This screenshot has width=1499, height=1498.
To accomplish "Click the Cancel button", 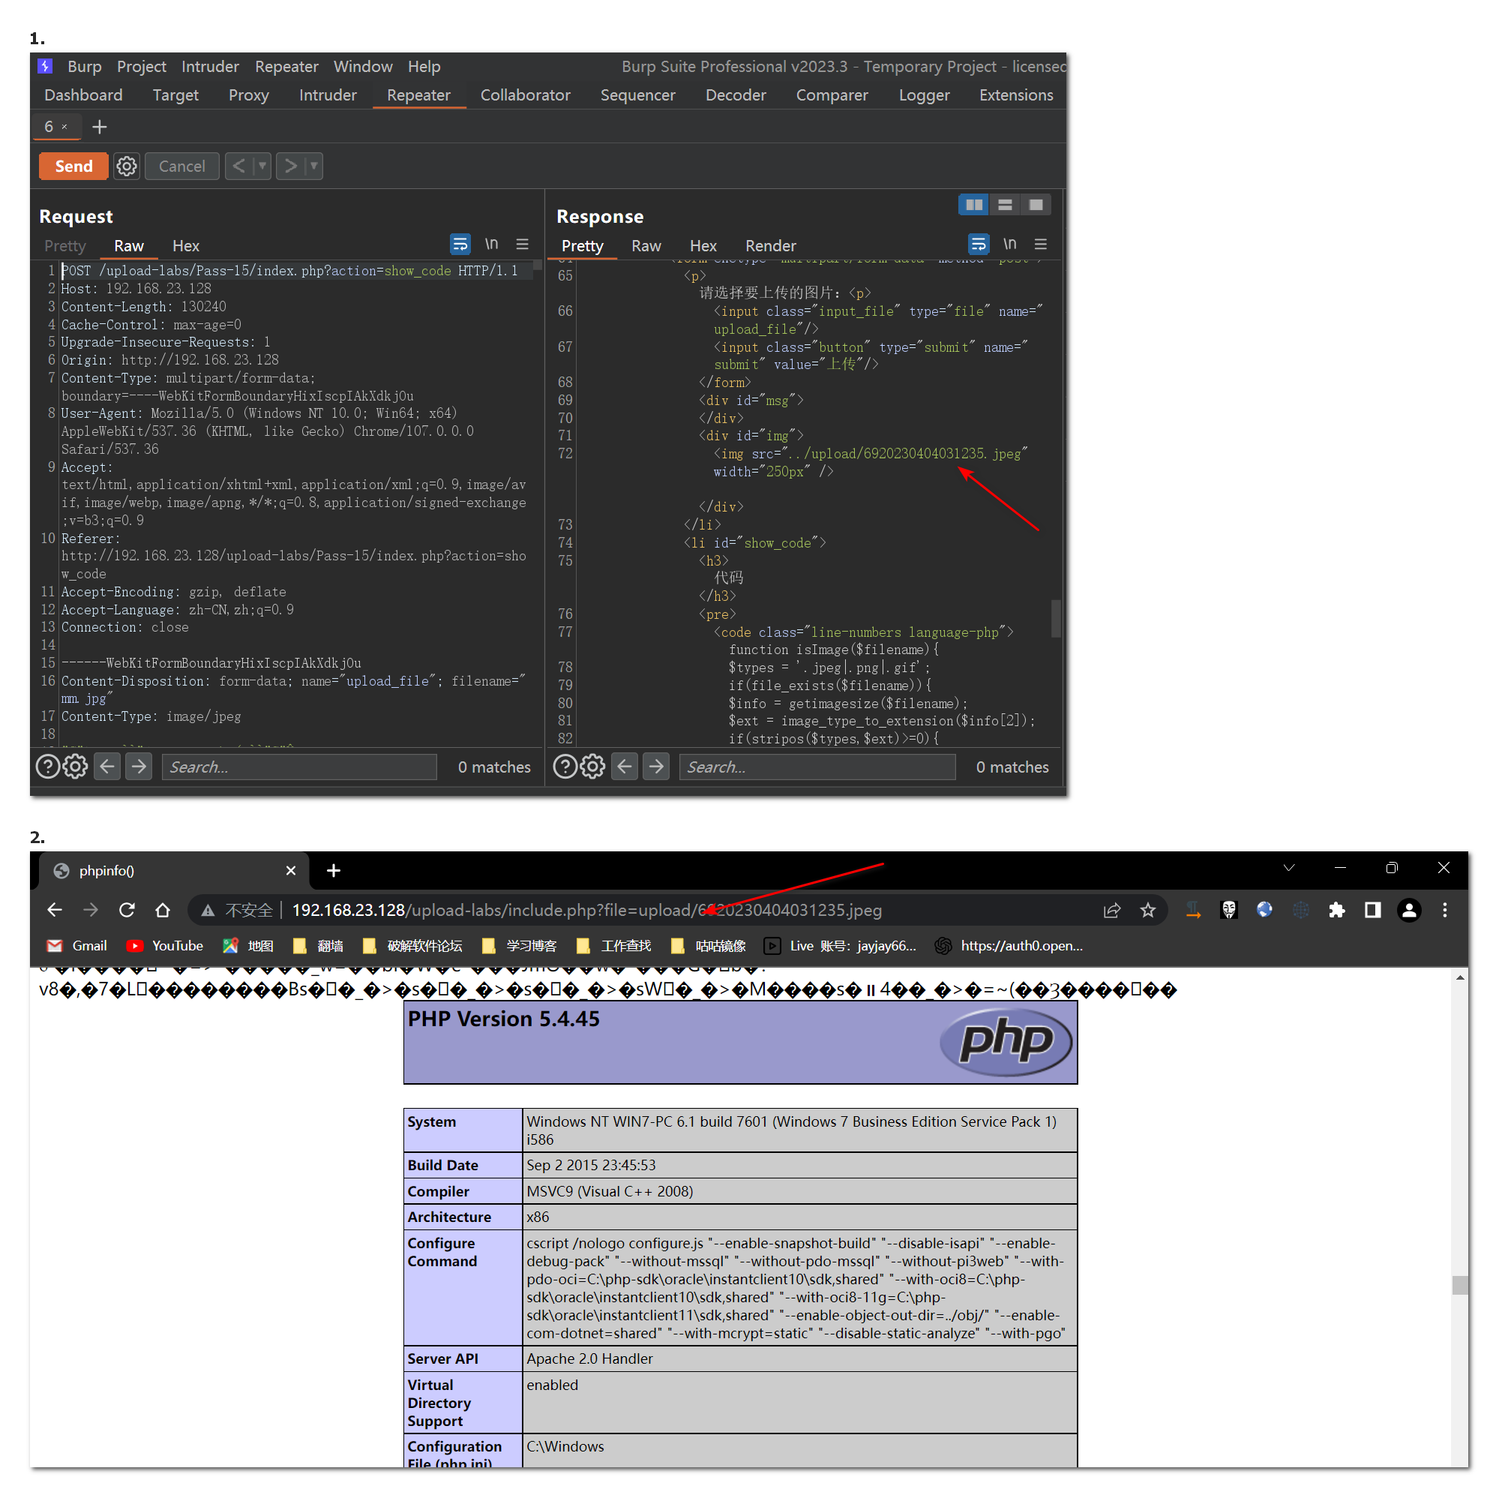I will (x=181, y=166).
